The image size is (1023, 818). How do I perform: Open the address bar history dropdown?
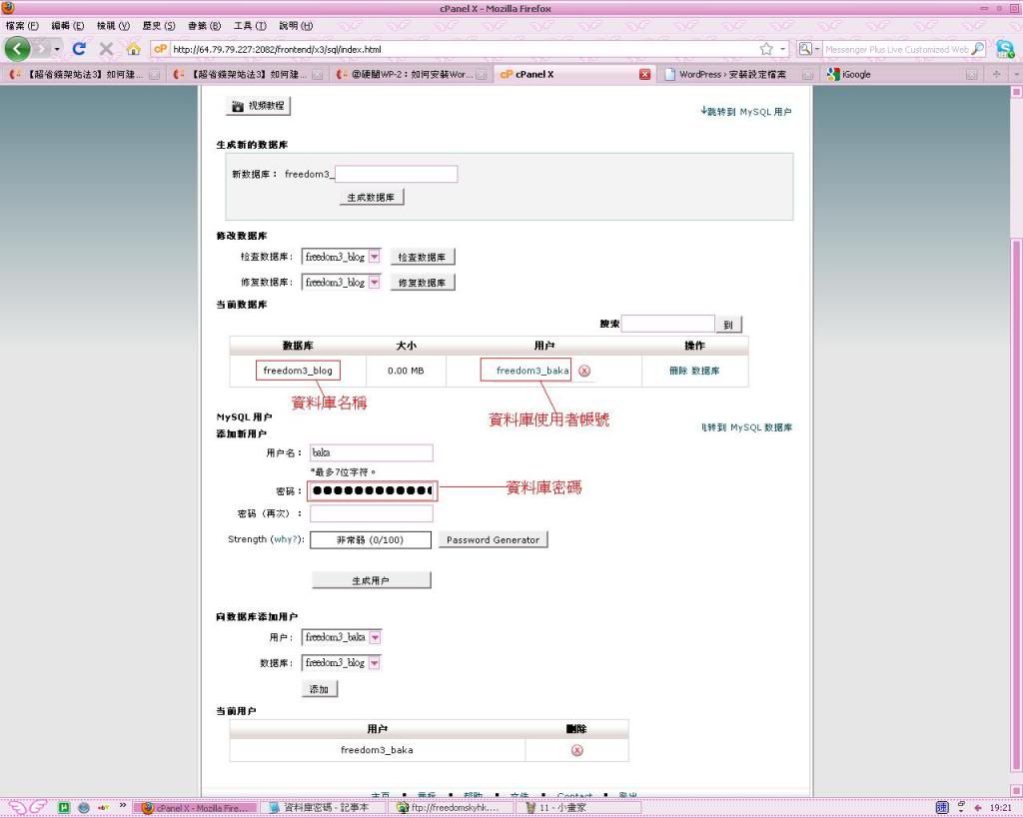783,49
